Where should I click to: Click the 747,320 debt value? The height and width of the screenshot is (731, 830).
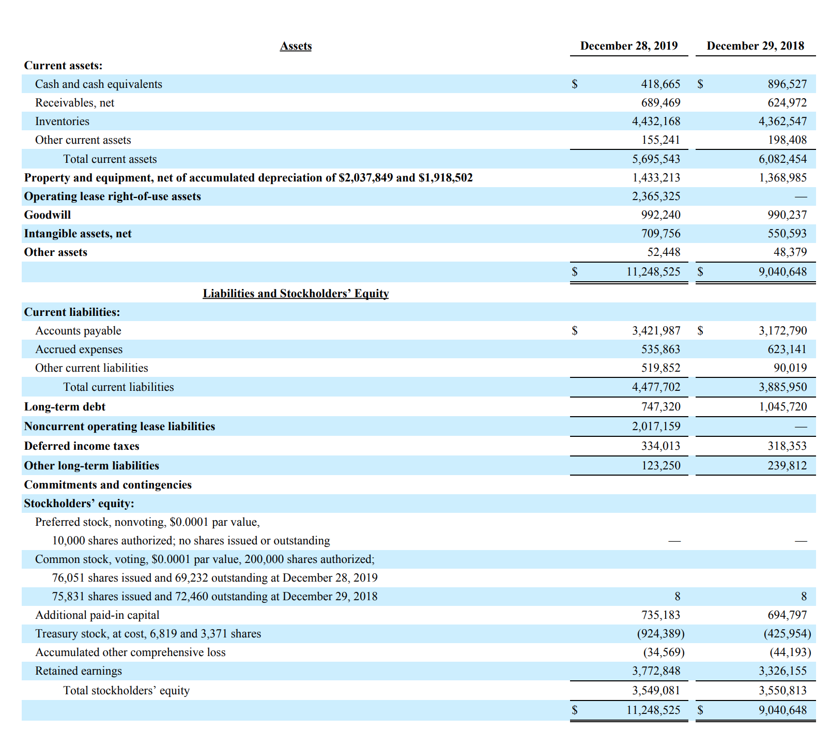pos(660,407)
